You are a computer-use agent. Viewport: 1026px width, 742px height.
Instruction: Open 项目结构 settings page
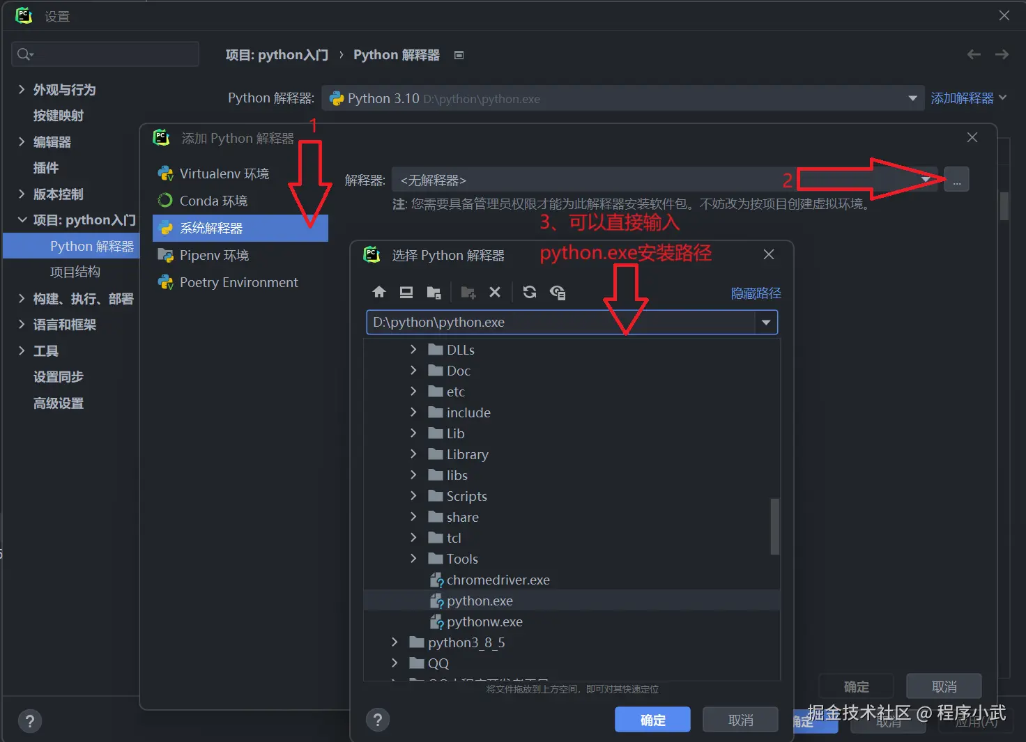tap(75, 272)
